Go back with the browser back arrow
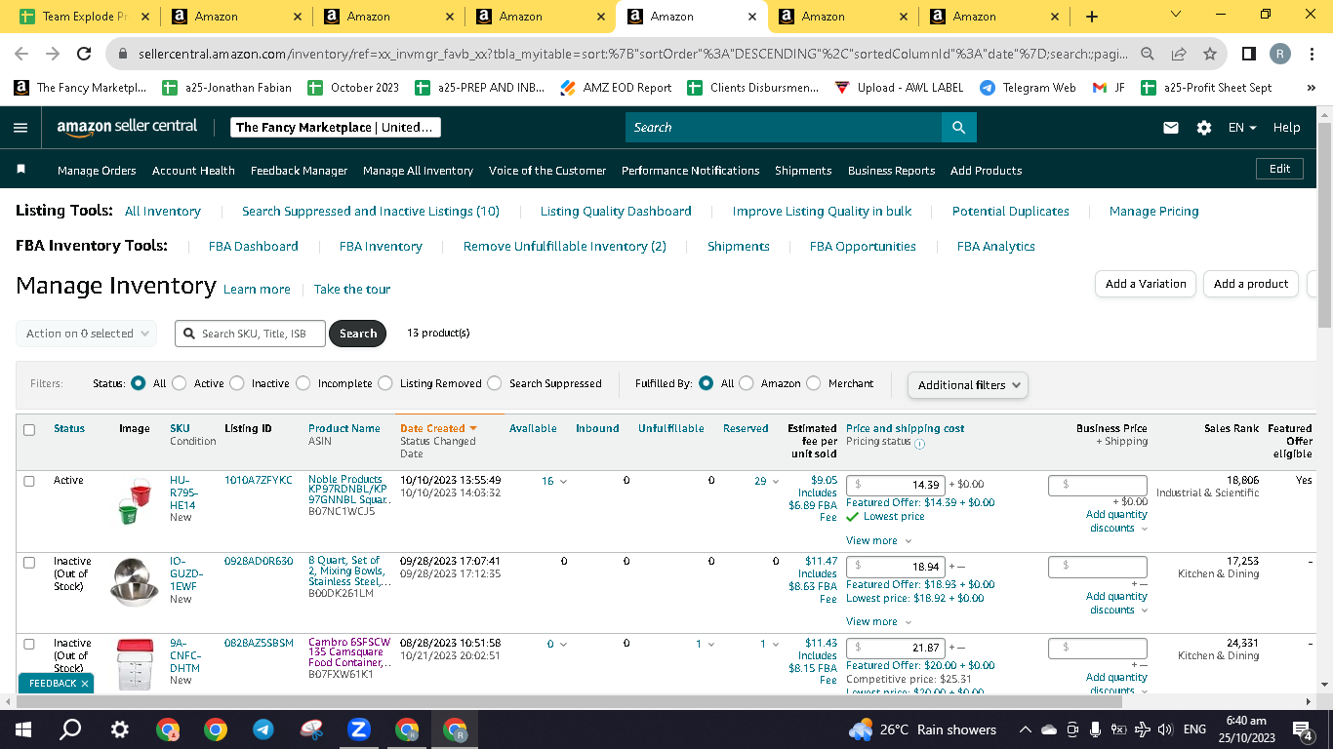 [21, 54]
